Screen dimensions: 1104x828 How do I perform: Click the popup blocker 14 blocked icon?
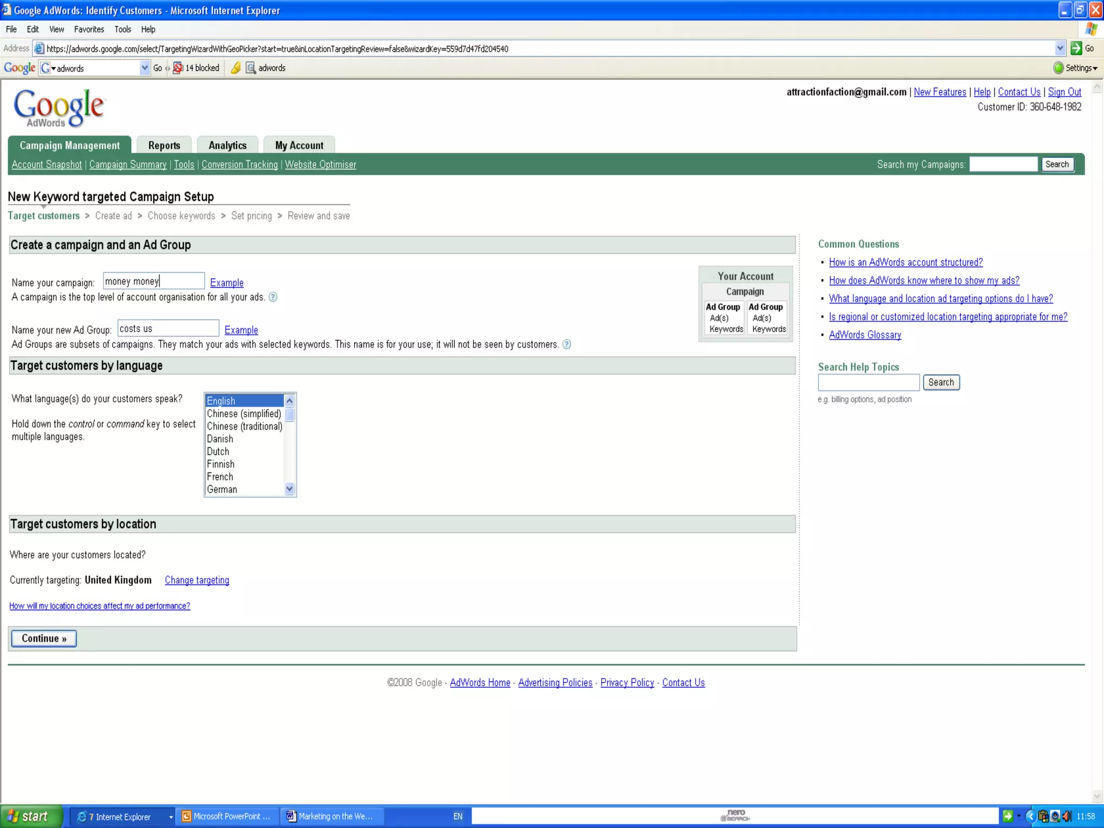point(178,68)
